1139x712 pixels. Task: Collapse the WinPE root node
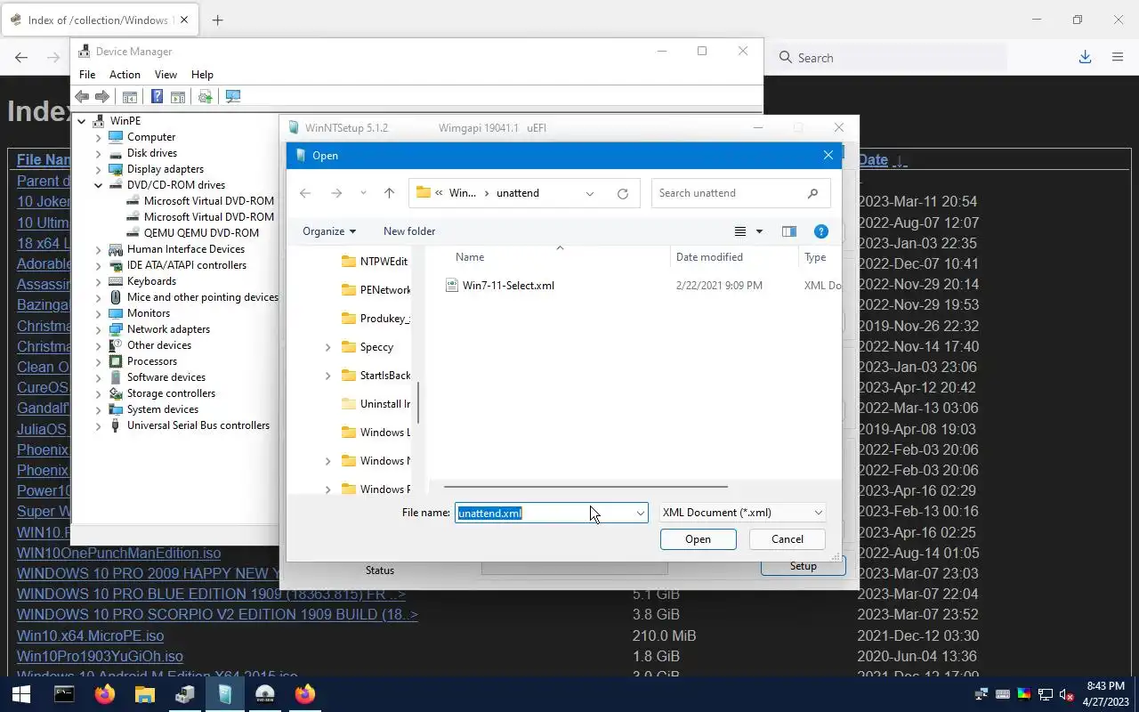click(x=82, y=121)
